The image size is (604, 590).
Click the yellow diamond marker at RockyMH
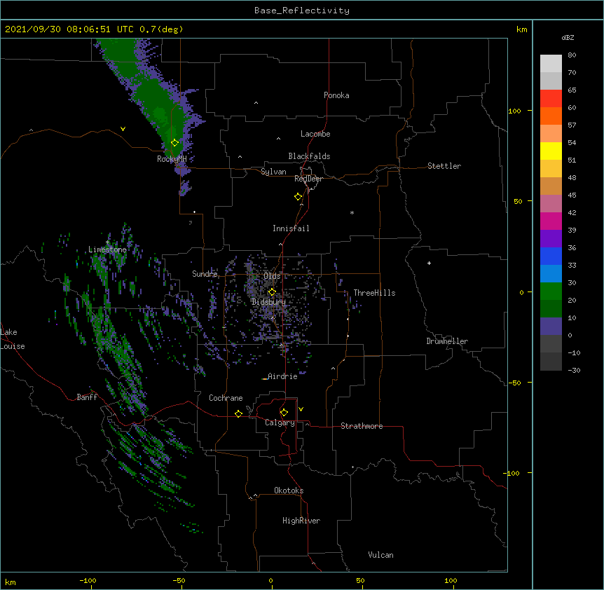click(x=175, y=143)
